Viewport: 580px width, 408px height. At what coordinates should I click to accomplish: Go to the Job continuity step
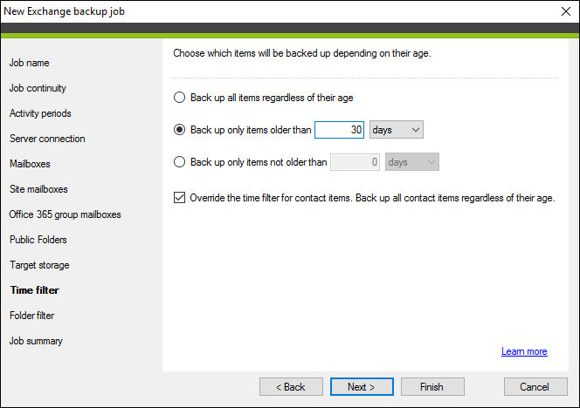tap(38, 88)
